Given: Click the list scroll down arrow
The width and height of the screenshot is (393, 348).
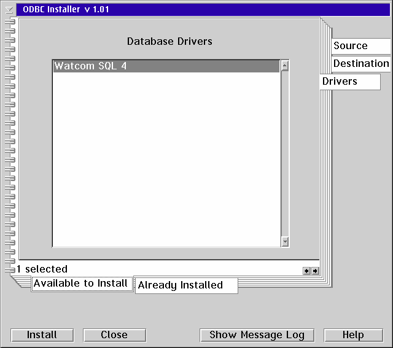Looking at the screenshot, I should click(285, 242).
